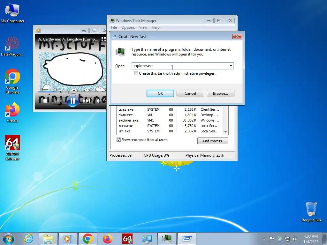This screenshot has width=327, height=245.
Task: Open the View menu in Task Manager
Action: [x=143, y=27]
